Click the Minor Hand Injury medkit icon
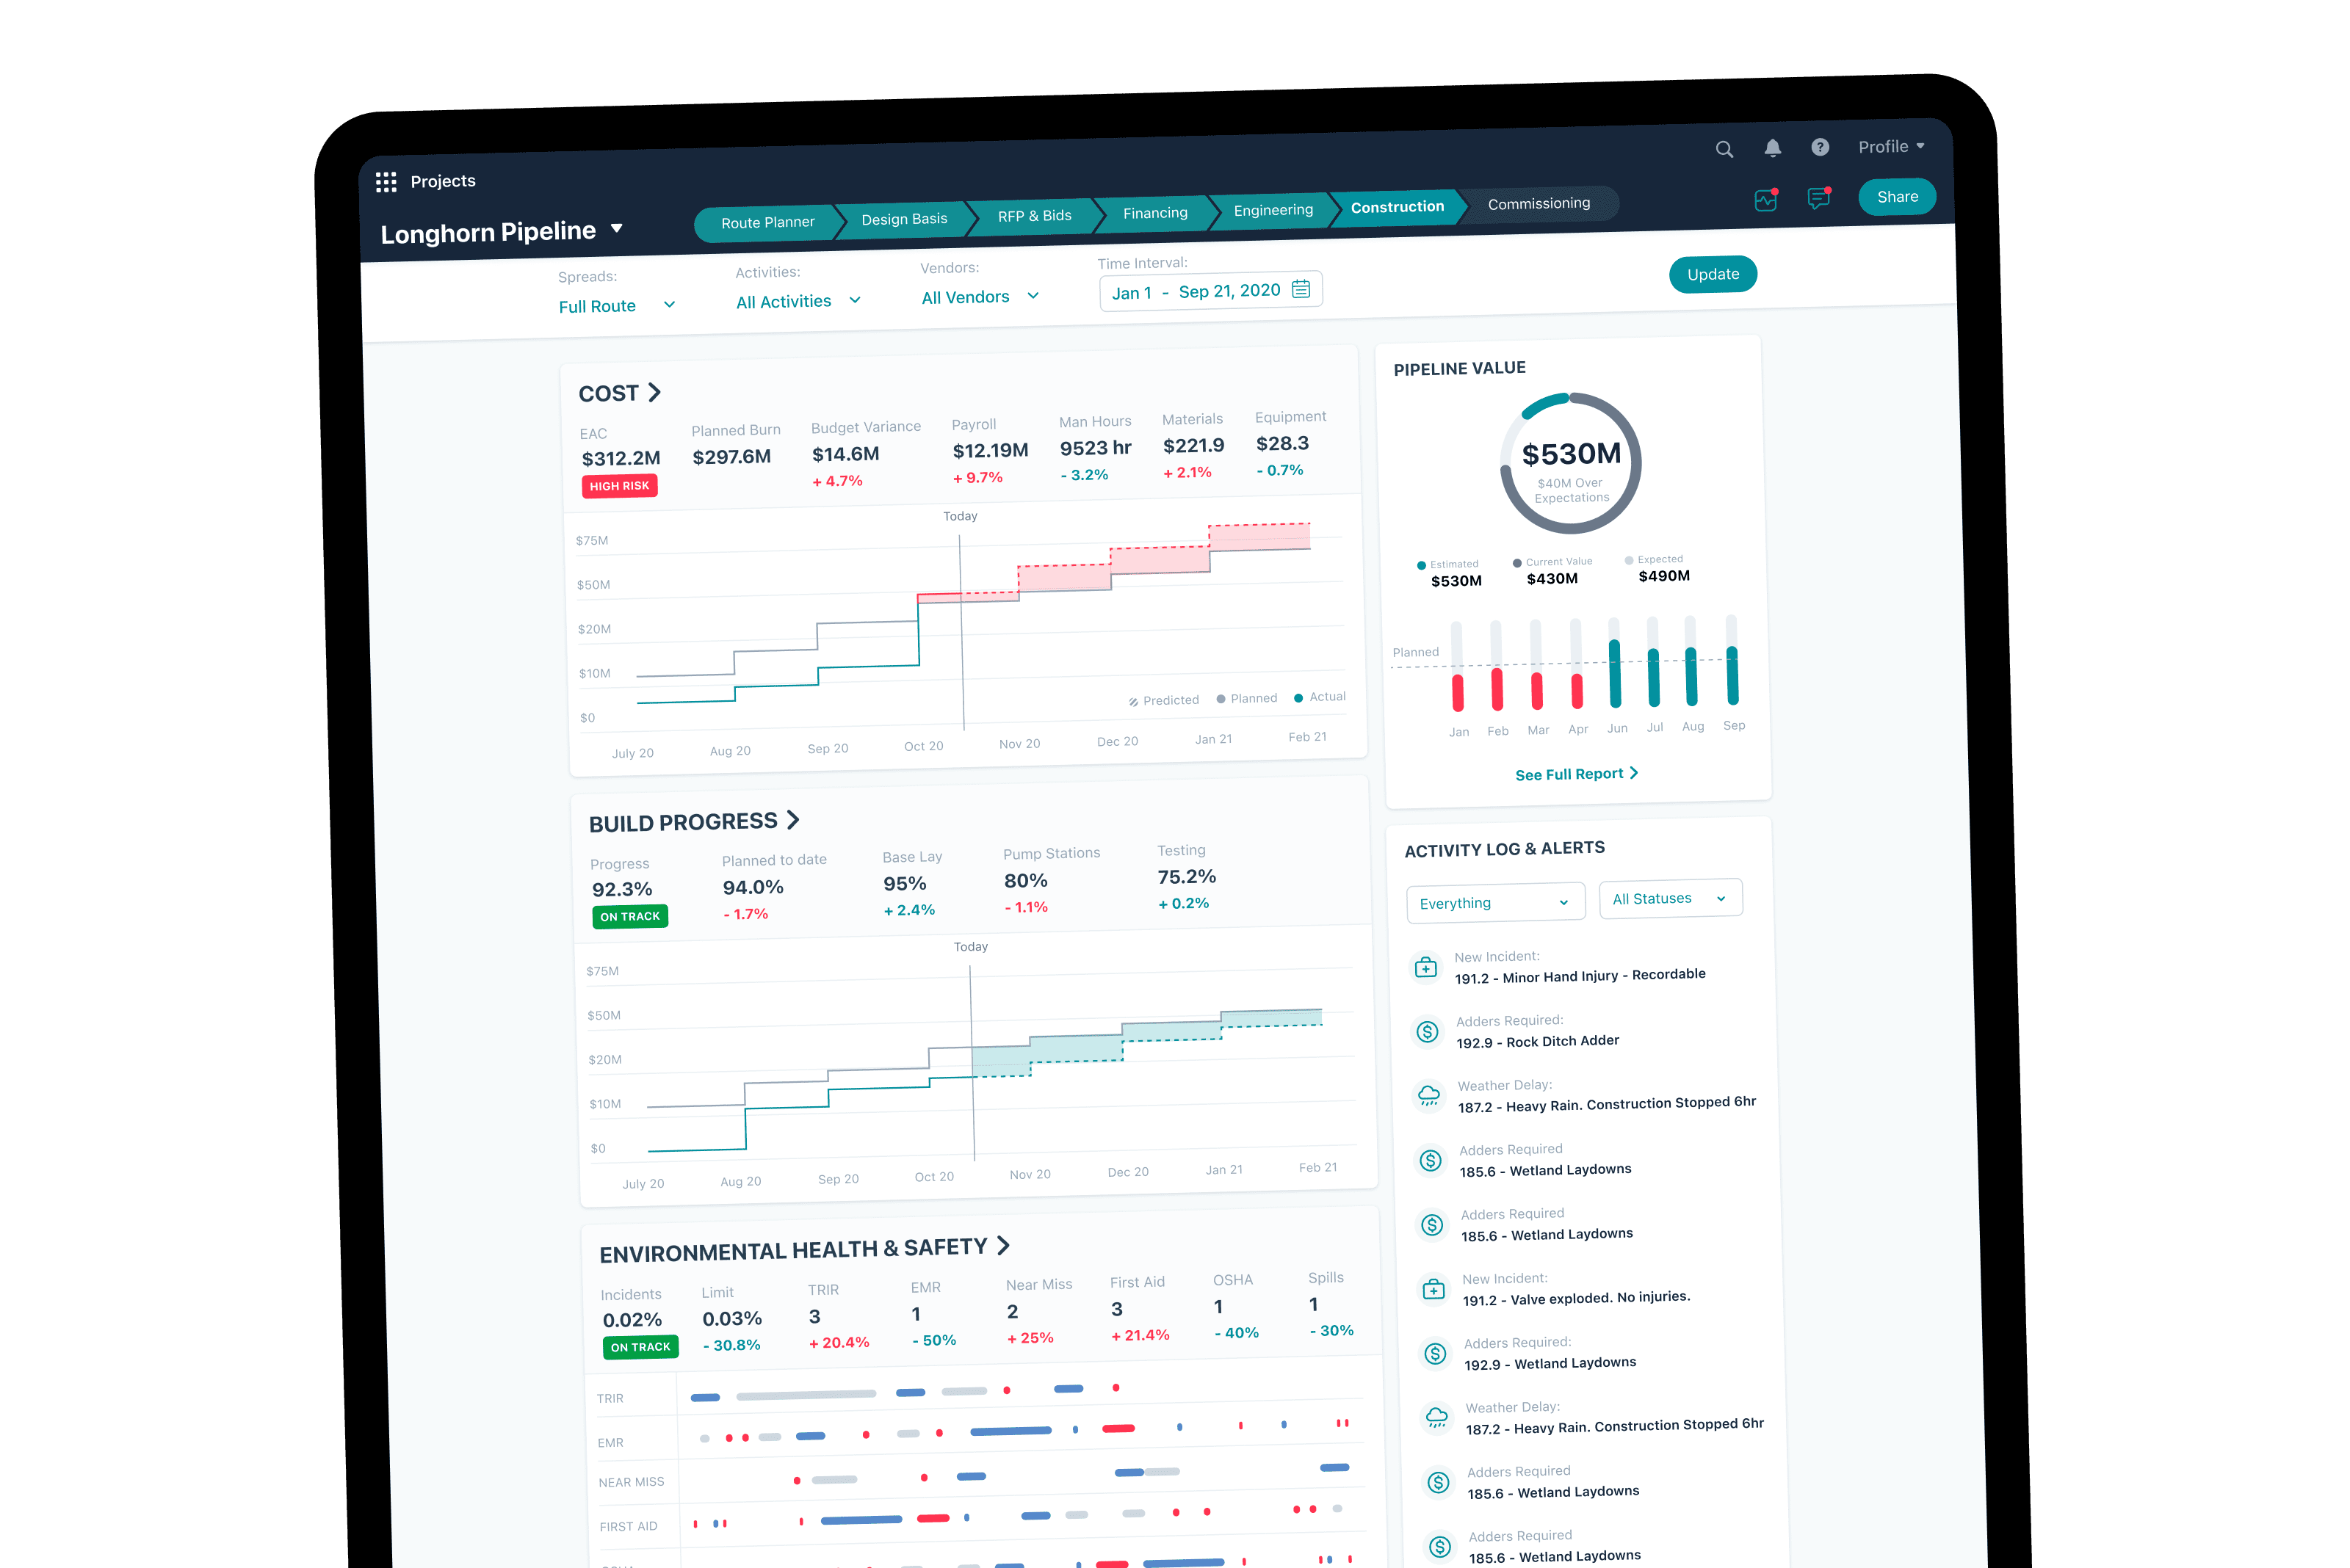Viewport: 2350px width, 1568px height. click(x=1425, y=968)
